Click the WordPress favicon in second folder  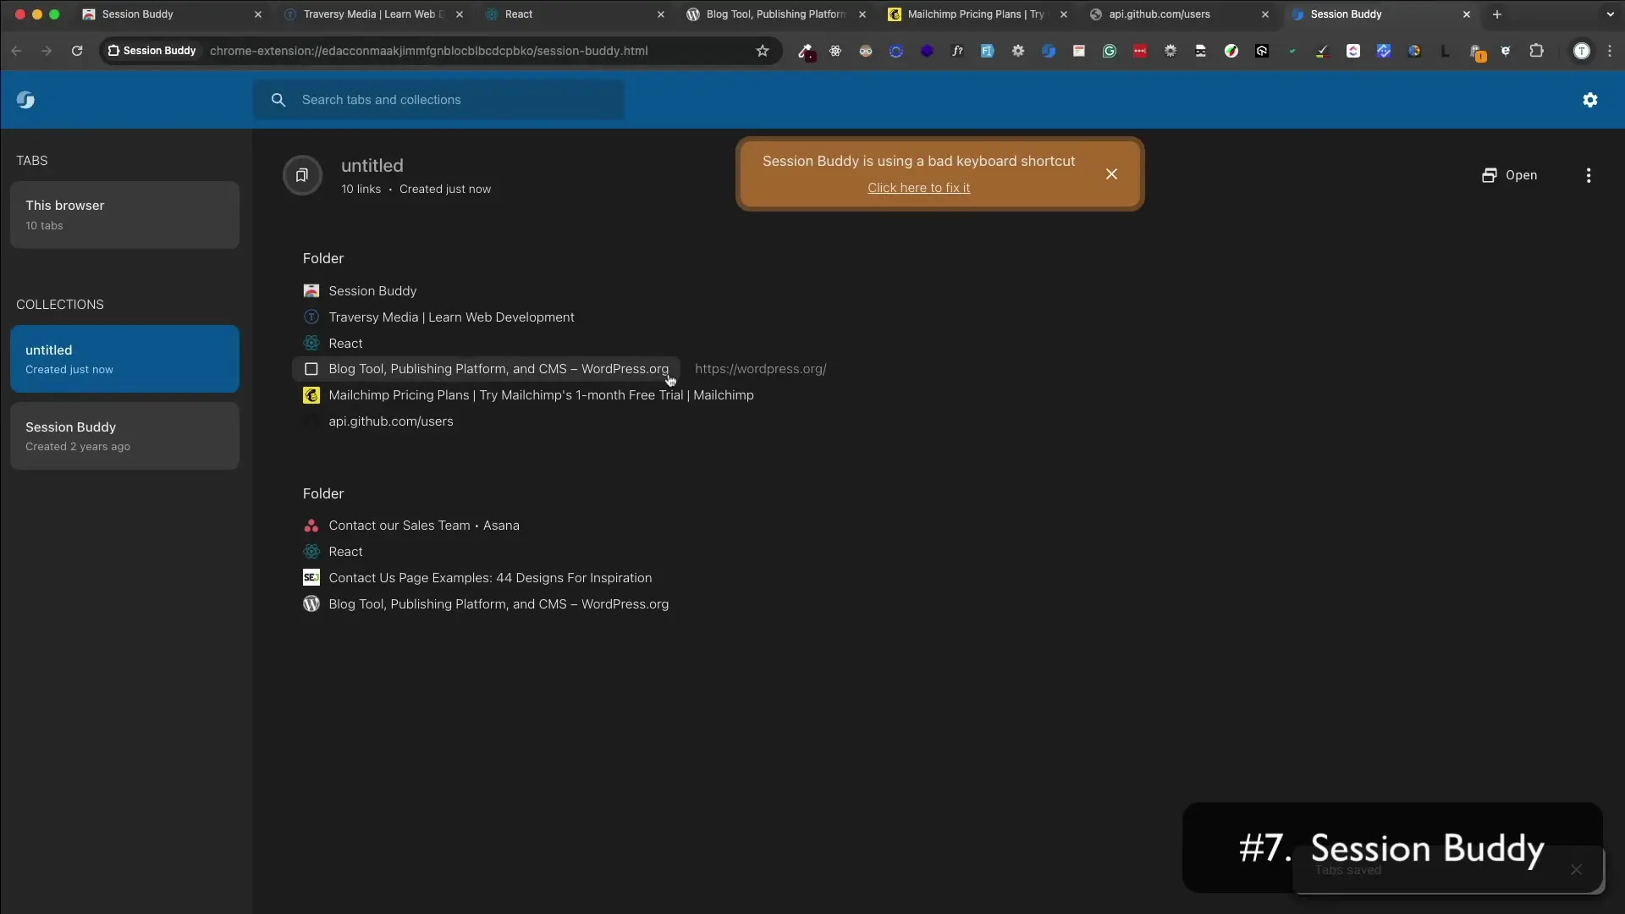tap(311, 604)
